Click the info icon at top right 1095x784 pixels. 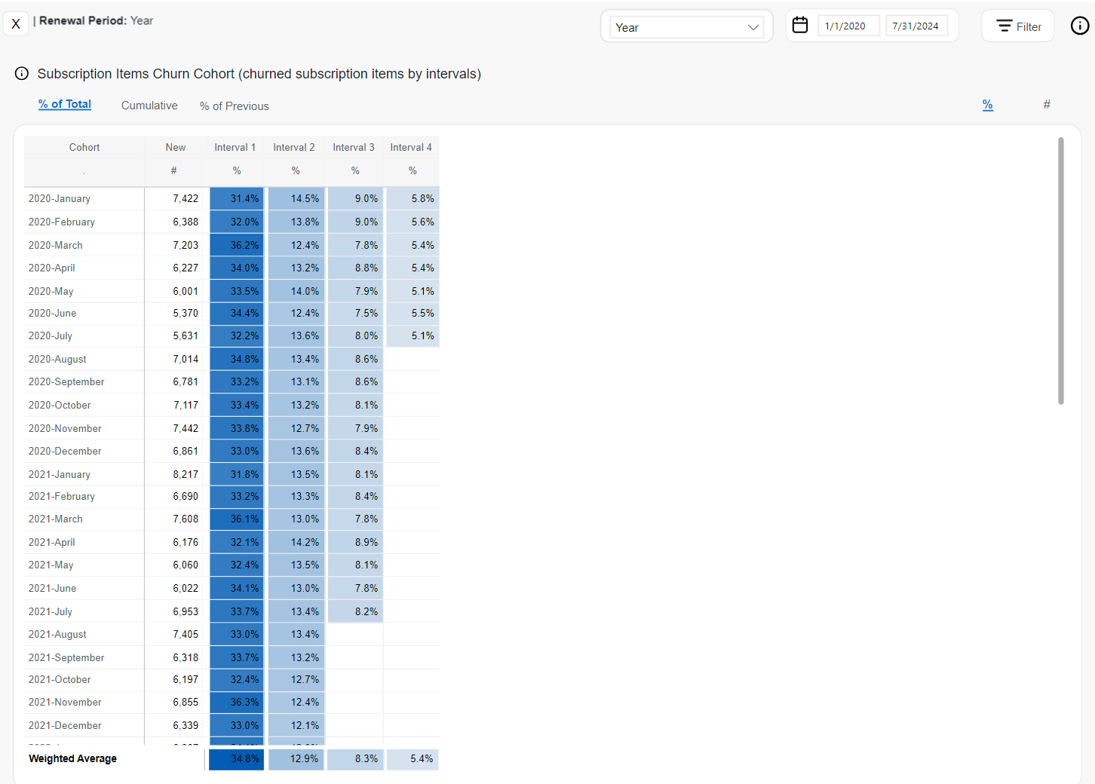(1080, 26)
